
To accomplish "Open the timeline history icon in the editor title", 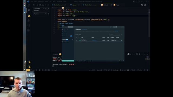I will coord(142,5).
